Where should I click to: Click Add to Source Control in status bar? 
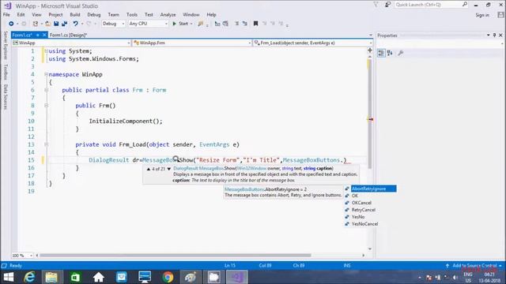[474, 266]
